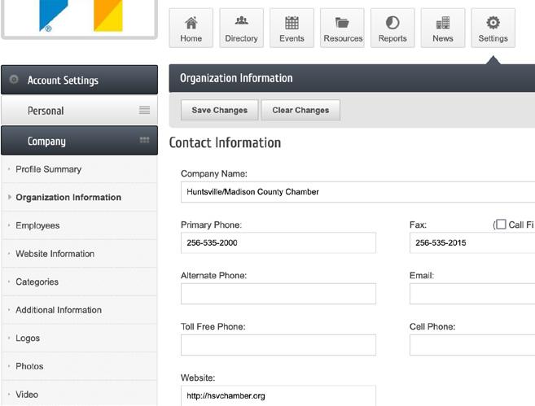535x406 pixels.
Task: Click the Company Name input field
Action: click(358, 192)
